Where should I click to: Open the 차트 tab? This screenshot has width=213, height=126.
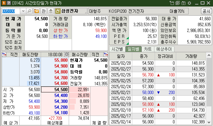(x=148, y=49)
